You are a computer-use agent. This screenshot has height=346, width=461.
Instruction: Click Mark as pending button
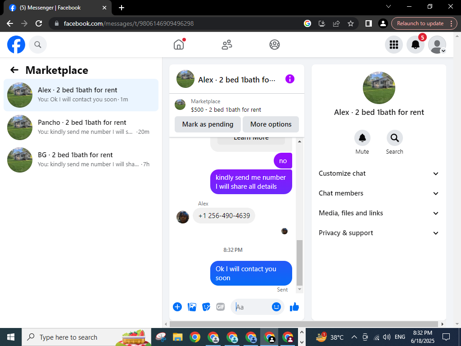pos(208,124)
